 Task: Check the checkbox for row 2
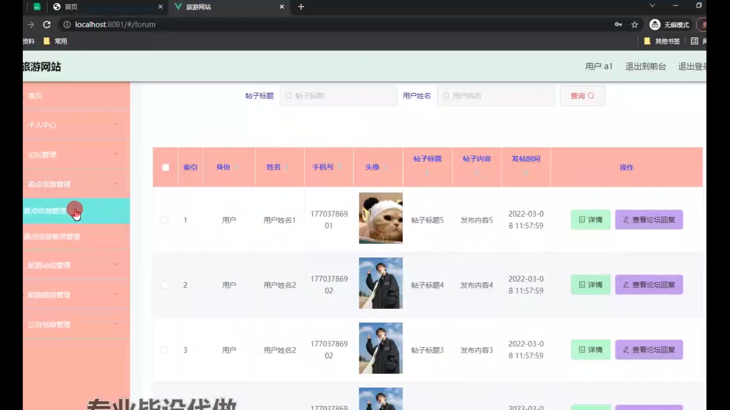164,285
